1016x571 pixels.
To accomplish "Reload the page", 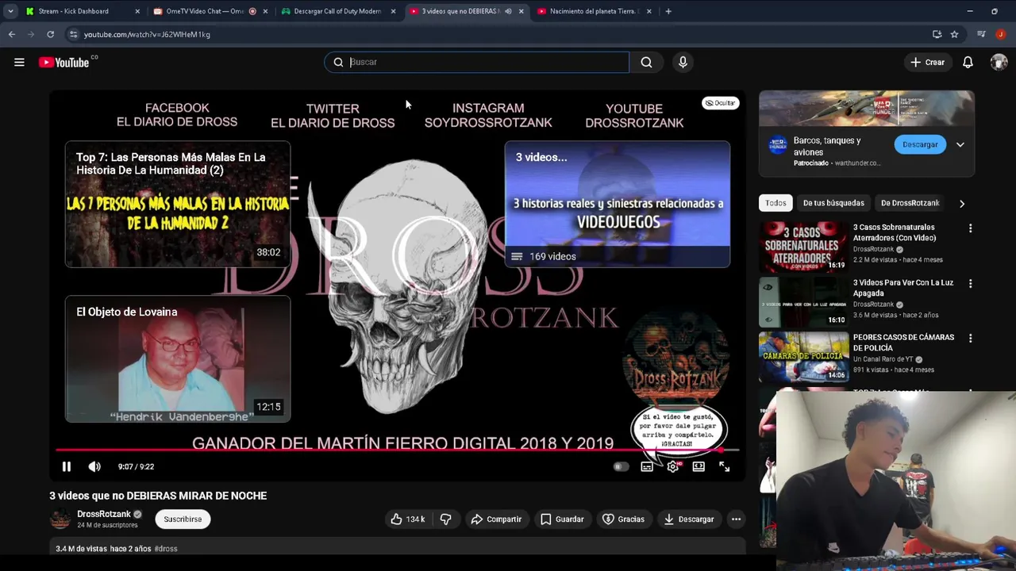I will (50, 34).
